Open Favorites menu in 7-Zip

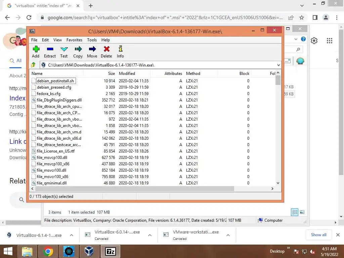click(x=74, y=40)
